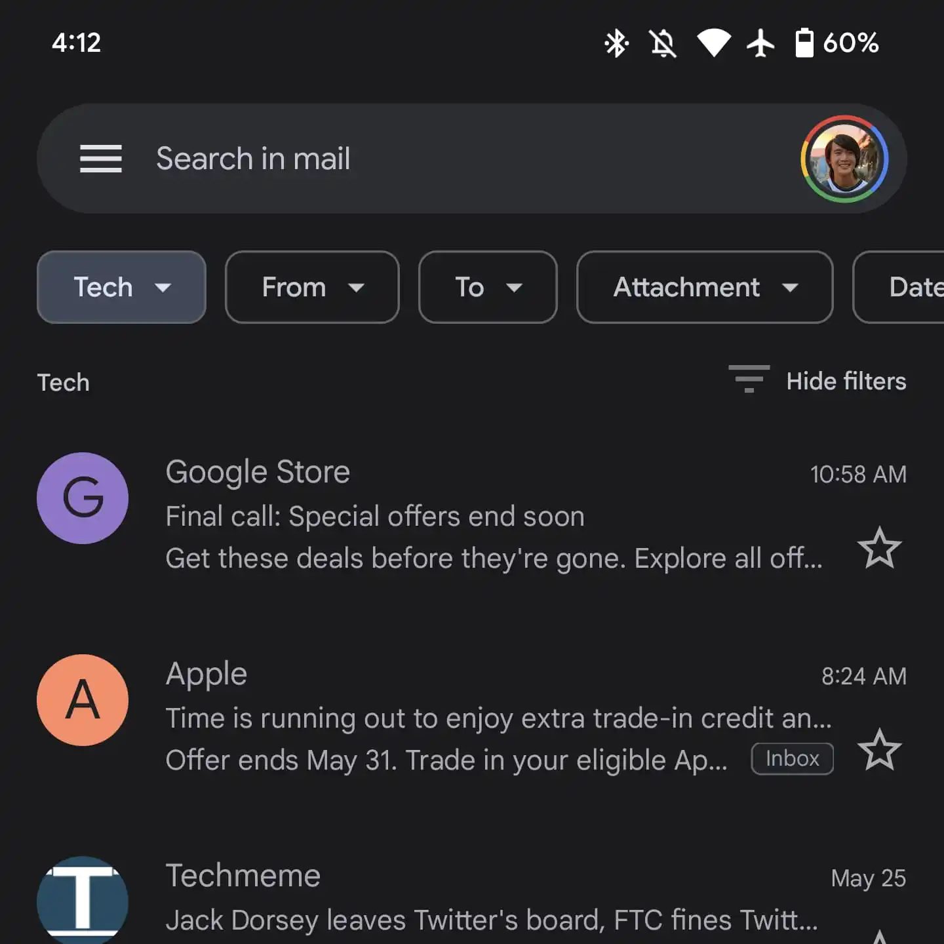Open the To filter dropdown
The width and height of the screenshot is (944, 944).
[488, 287]
